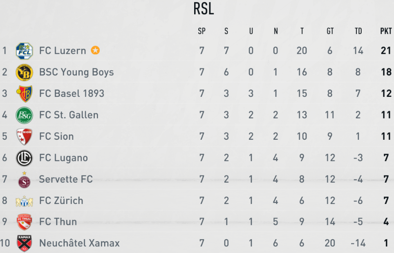Image resolution: width=394 pixels, height=253 pixels.
Task: Select the FC Sion club crest
Action: [24, 137]
